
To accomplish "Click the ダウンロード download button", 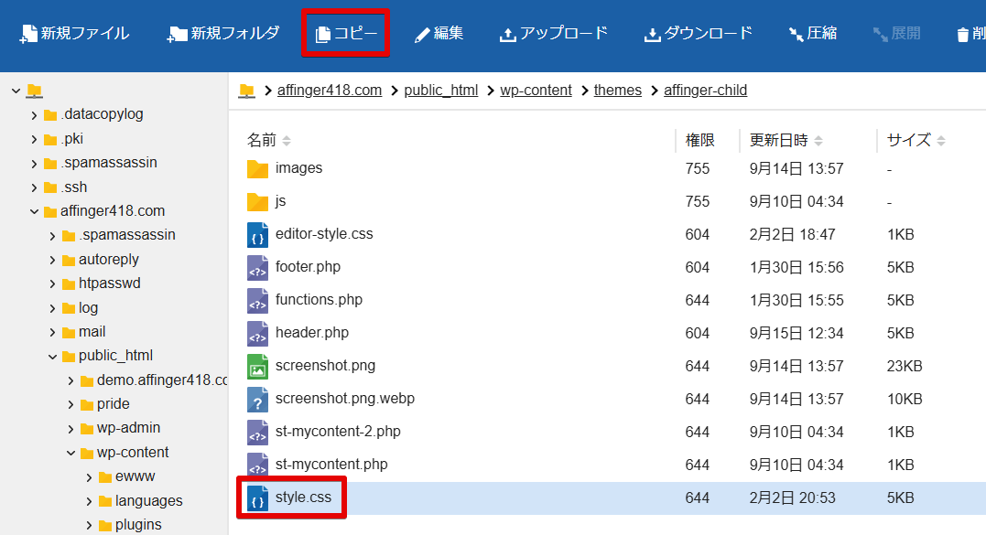I will tap(698, 33).
